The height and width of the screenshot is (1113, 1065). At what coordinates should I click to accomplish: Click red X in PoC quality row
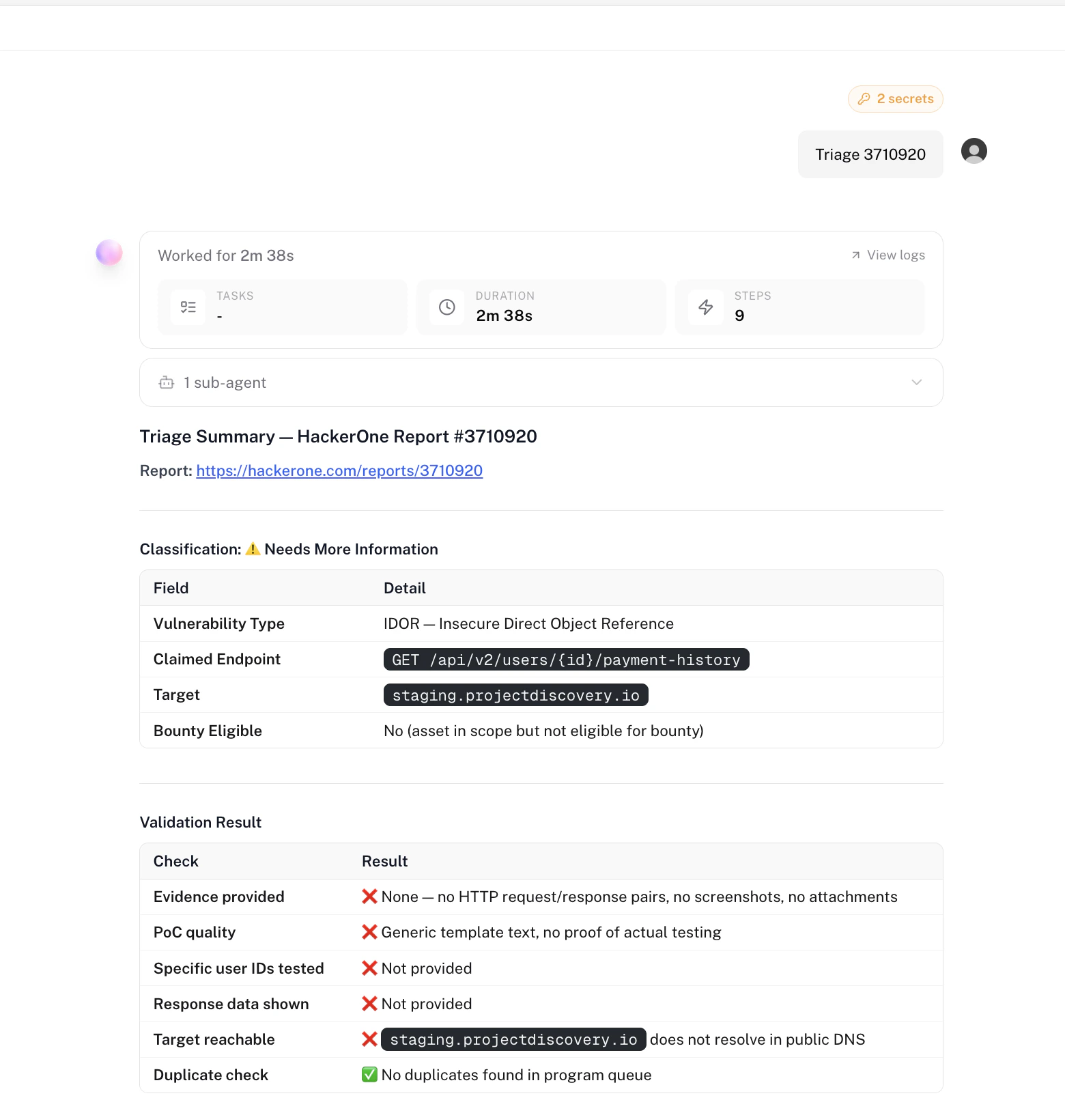[x=369, y=932]
